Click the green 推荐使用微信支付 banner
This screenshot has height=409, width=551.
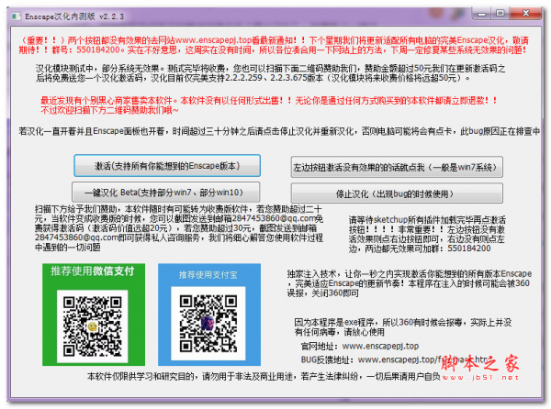(89, 272)
